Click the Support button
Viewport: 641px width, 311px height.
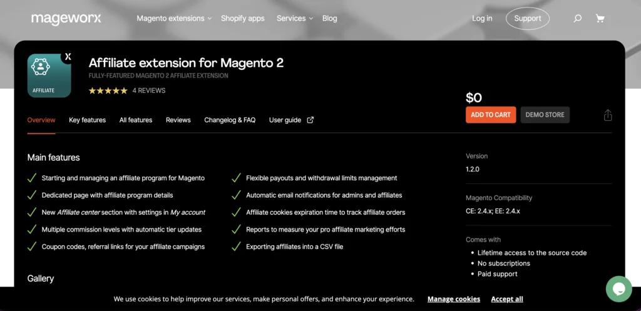click(x=527, y=18)
